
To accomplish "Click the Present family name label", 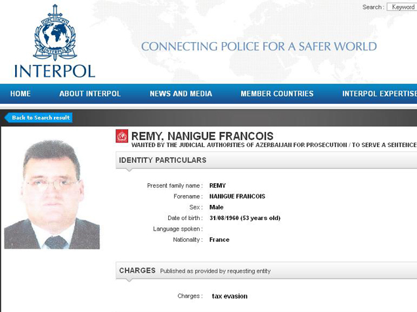I will (175, 186).
